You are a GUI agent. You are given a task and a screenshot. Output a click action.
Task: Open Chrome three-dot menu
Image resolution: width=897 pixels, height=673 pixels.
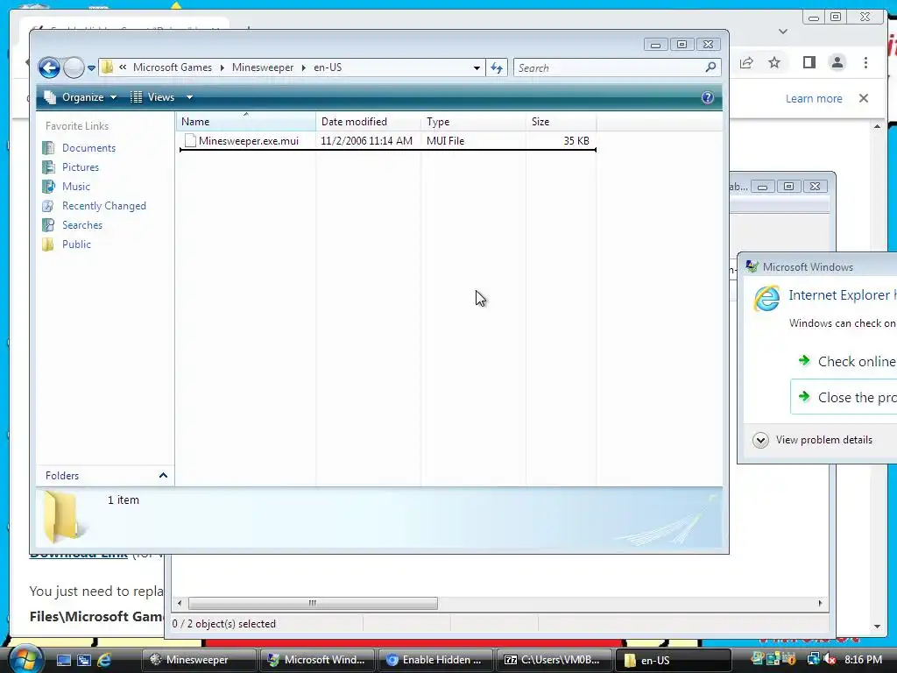(x=865, y=62)
